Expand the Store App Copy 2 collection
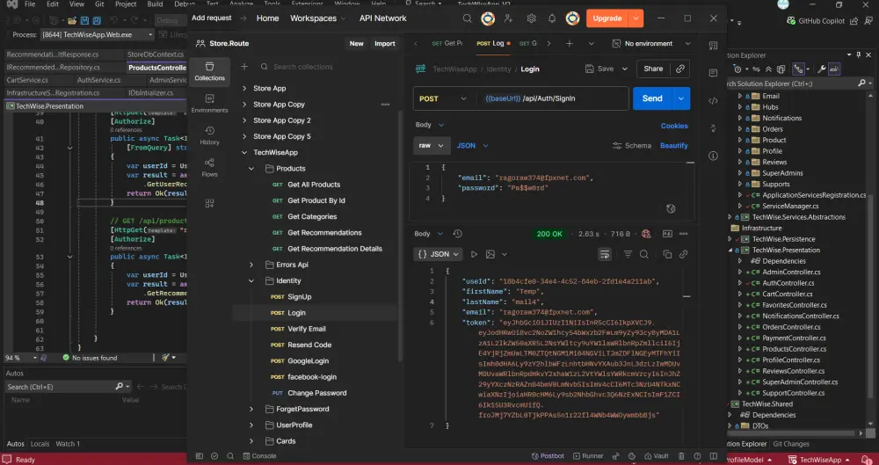Image resolution: width=879 pixels, height=465 pixels. tap(244, 120)
